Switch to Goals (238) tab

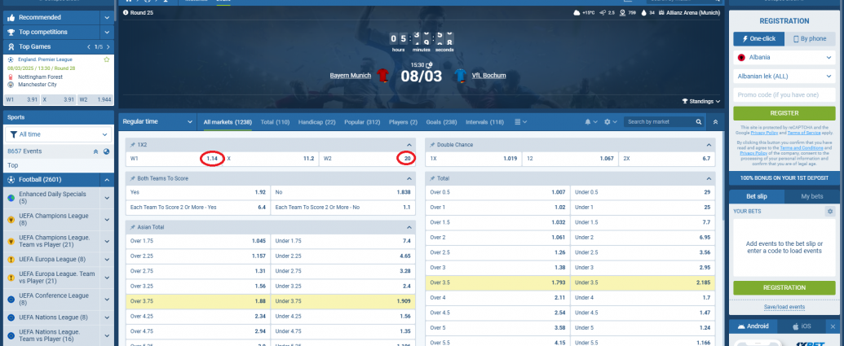(x=441, y=122)
